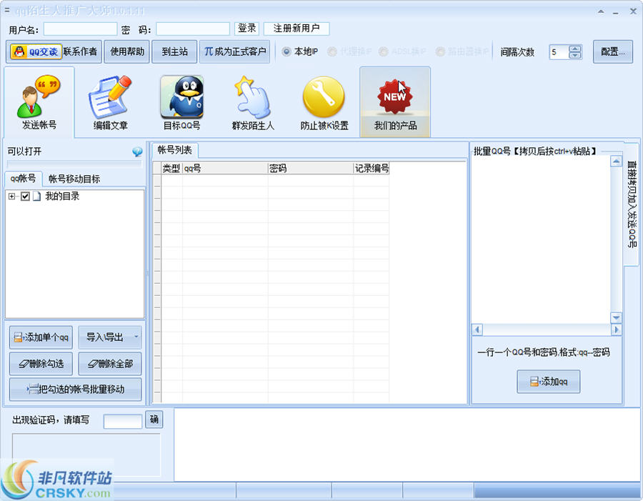
Task: Open the 配置 configuration button
Action: coord(613,51)
